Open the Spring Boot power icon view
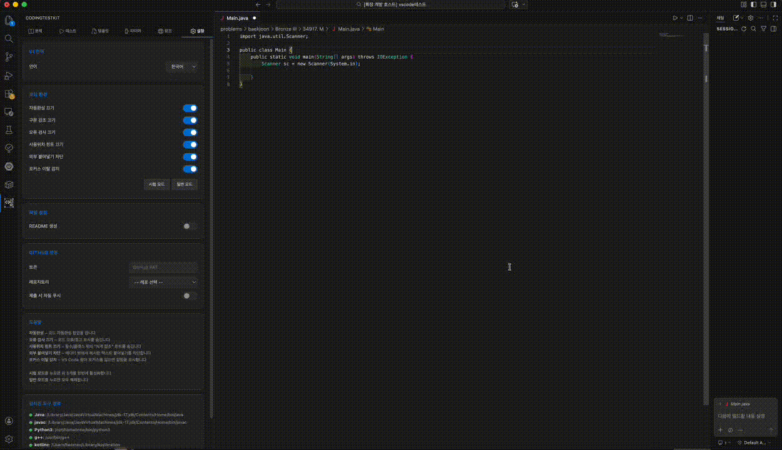Image resolution: width=782 pixels, height=450 pixels. click(x=9, y=166)
